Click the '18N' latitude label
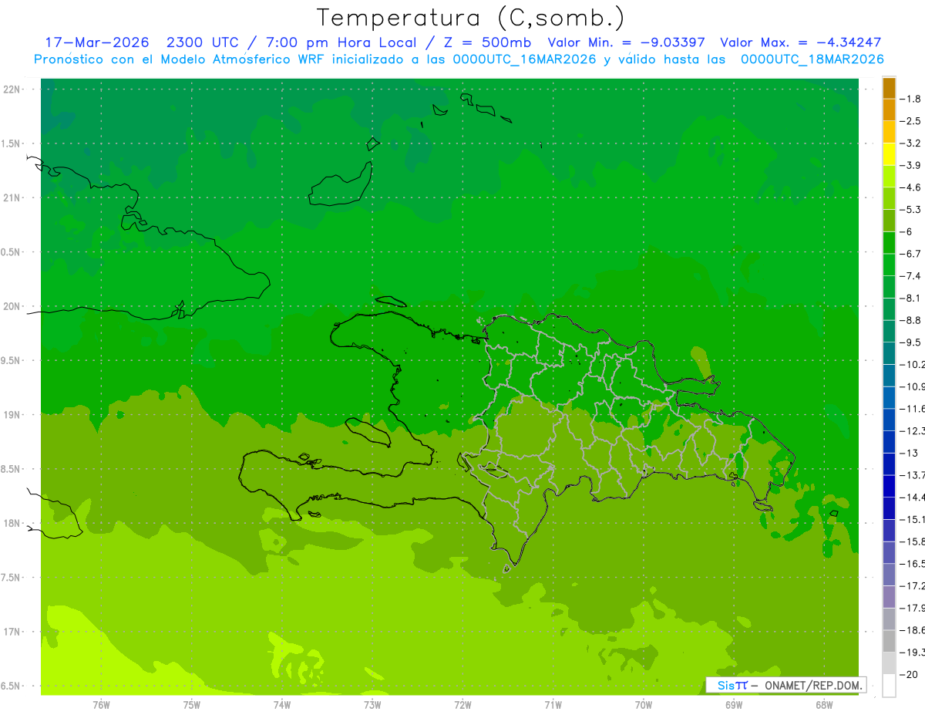925x715 pixels. pyautogui.click(x=12, y=524)
